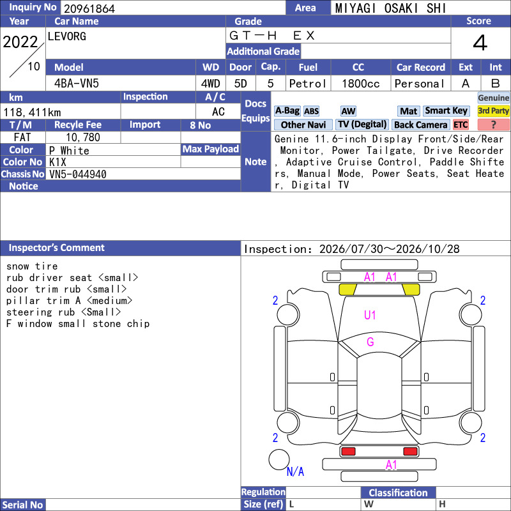This screenshot has height=511, width=511.
Task: Click the Smart Key equipment badge
Action: tap(446, 111)
